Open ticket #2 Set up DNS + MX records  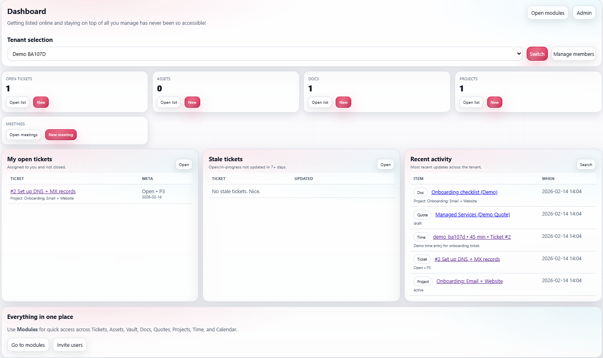[43, 191]
